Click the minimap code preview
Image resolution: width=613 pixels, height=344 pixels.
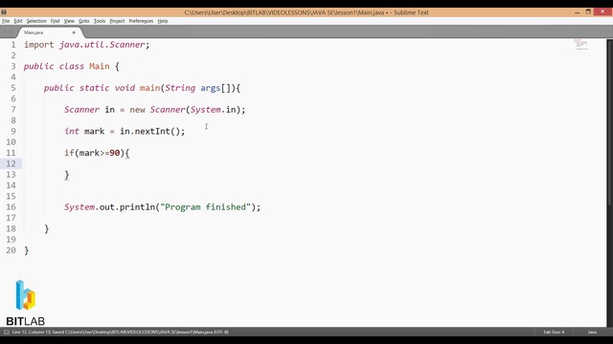(x=581, y=45)
